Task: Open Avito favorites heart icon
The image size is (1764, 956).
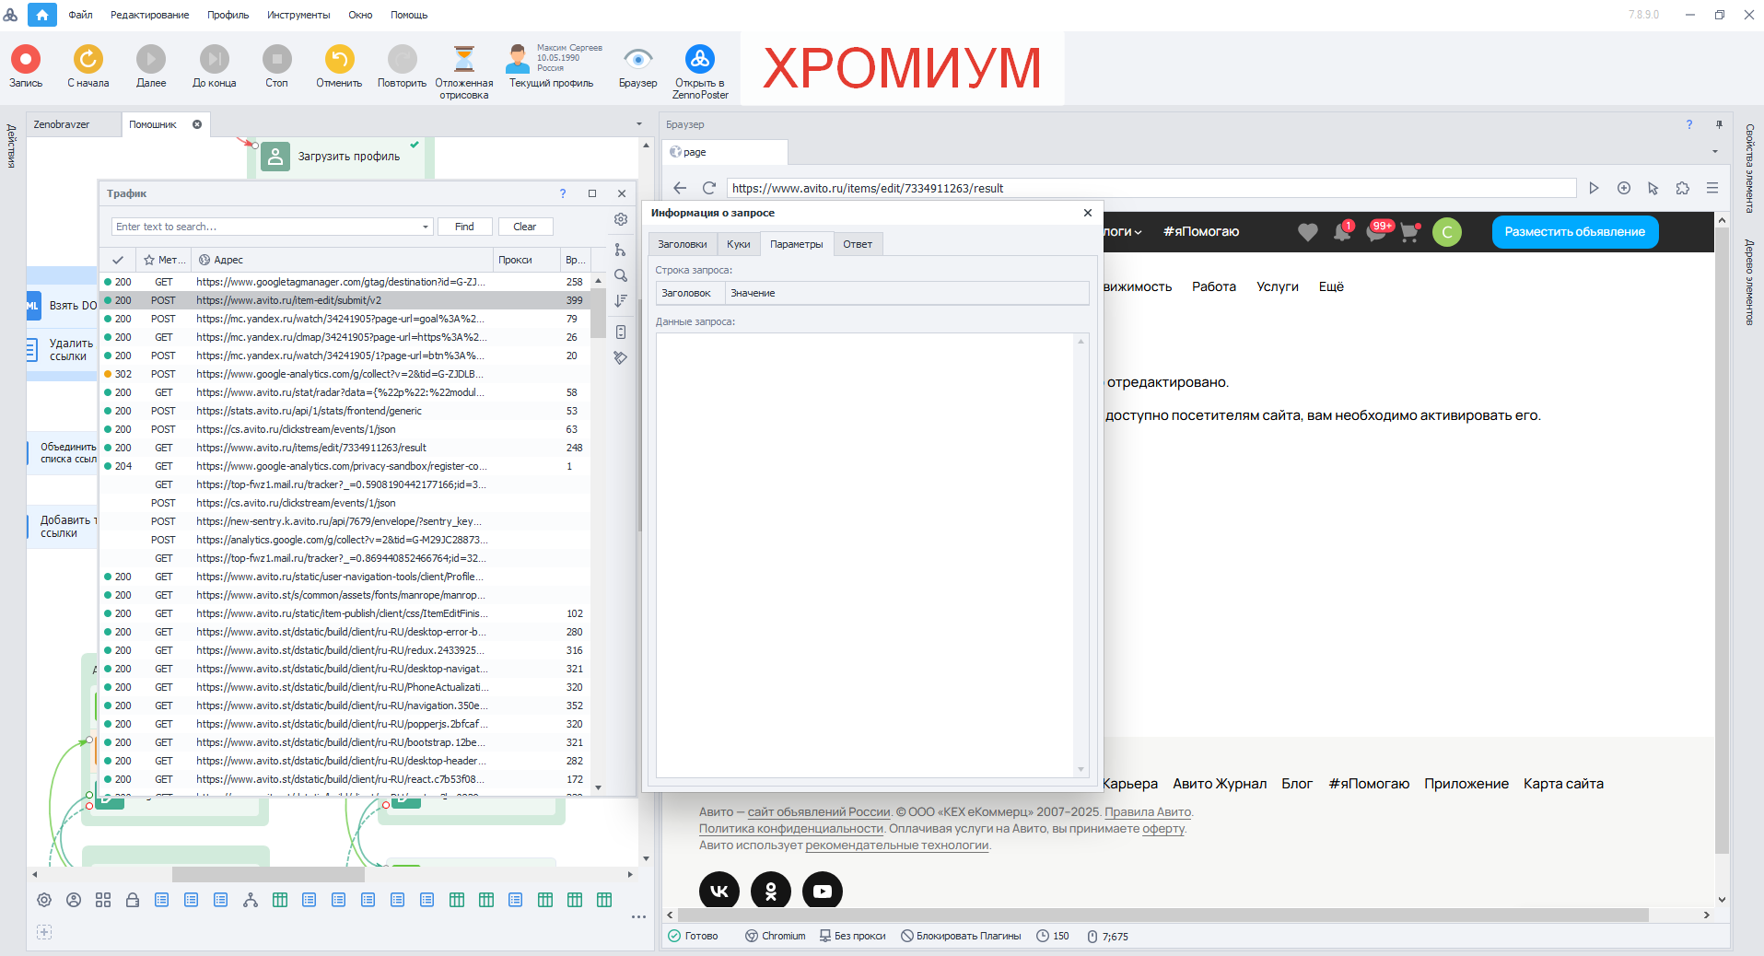Action: [1308, 232]
